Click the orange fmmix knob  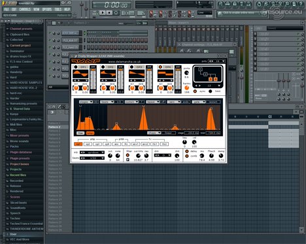[187, 88]
